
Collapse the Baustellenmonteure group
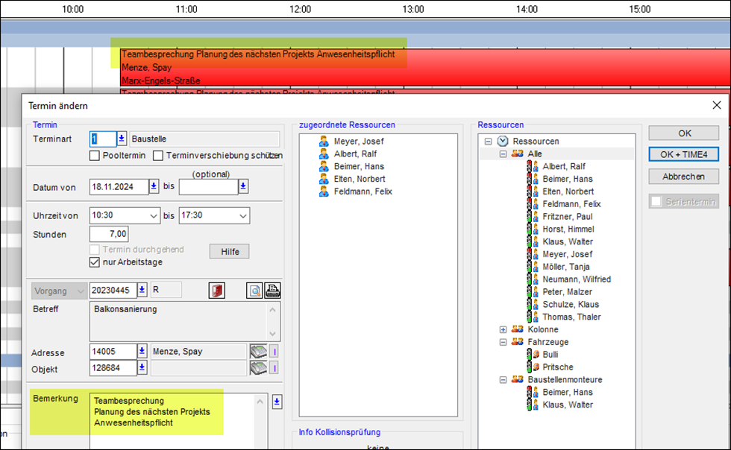tap(503, 380)
